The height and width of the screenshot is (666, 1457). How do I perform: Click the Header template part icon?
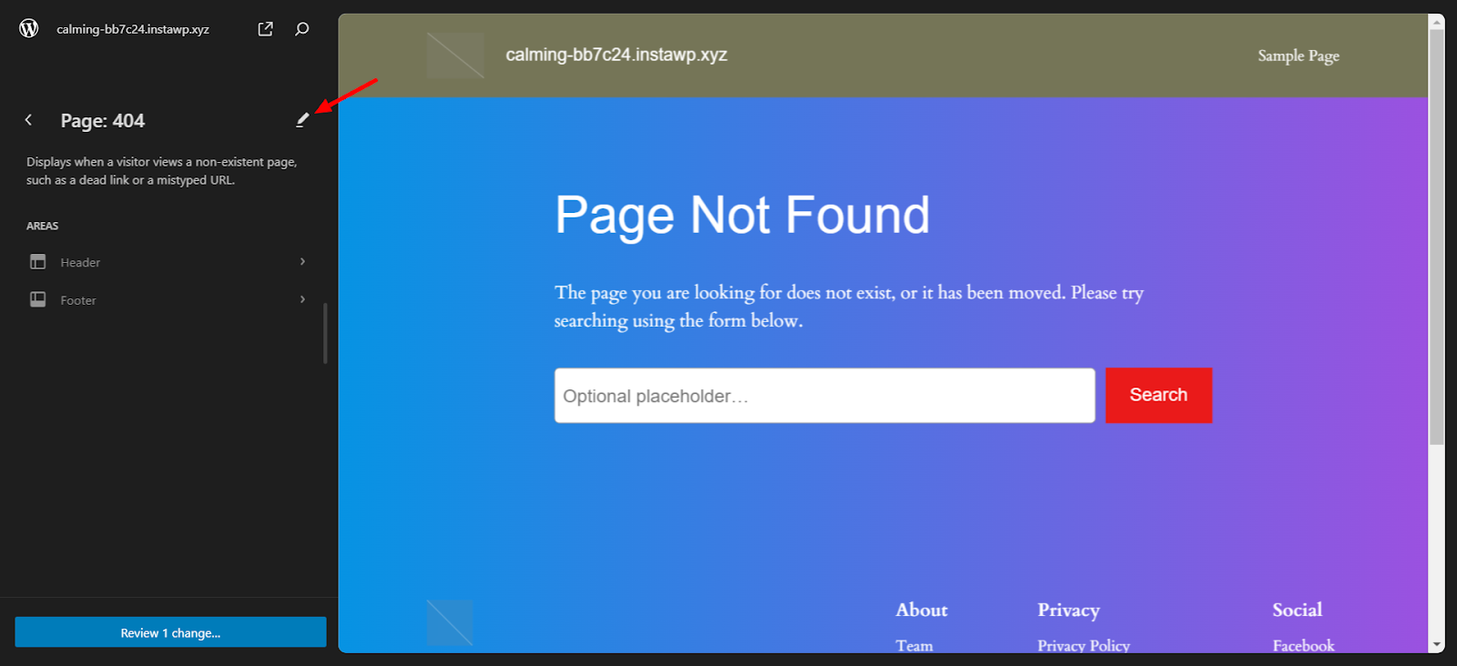[x=37, y=262]
